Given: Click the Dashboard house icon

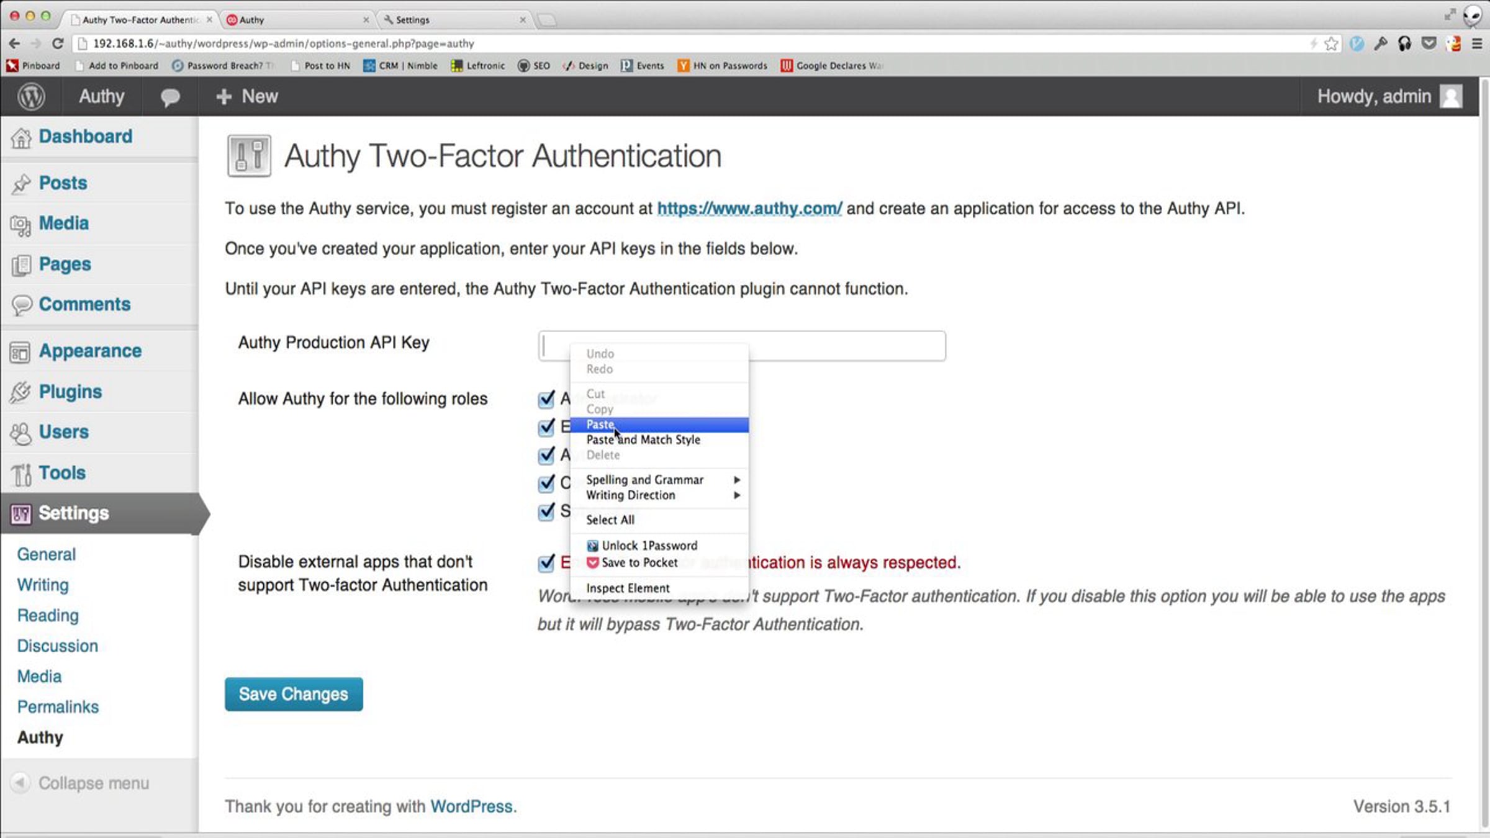Looking at the screenshot, I should (x=20, y=138).
